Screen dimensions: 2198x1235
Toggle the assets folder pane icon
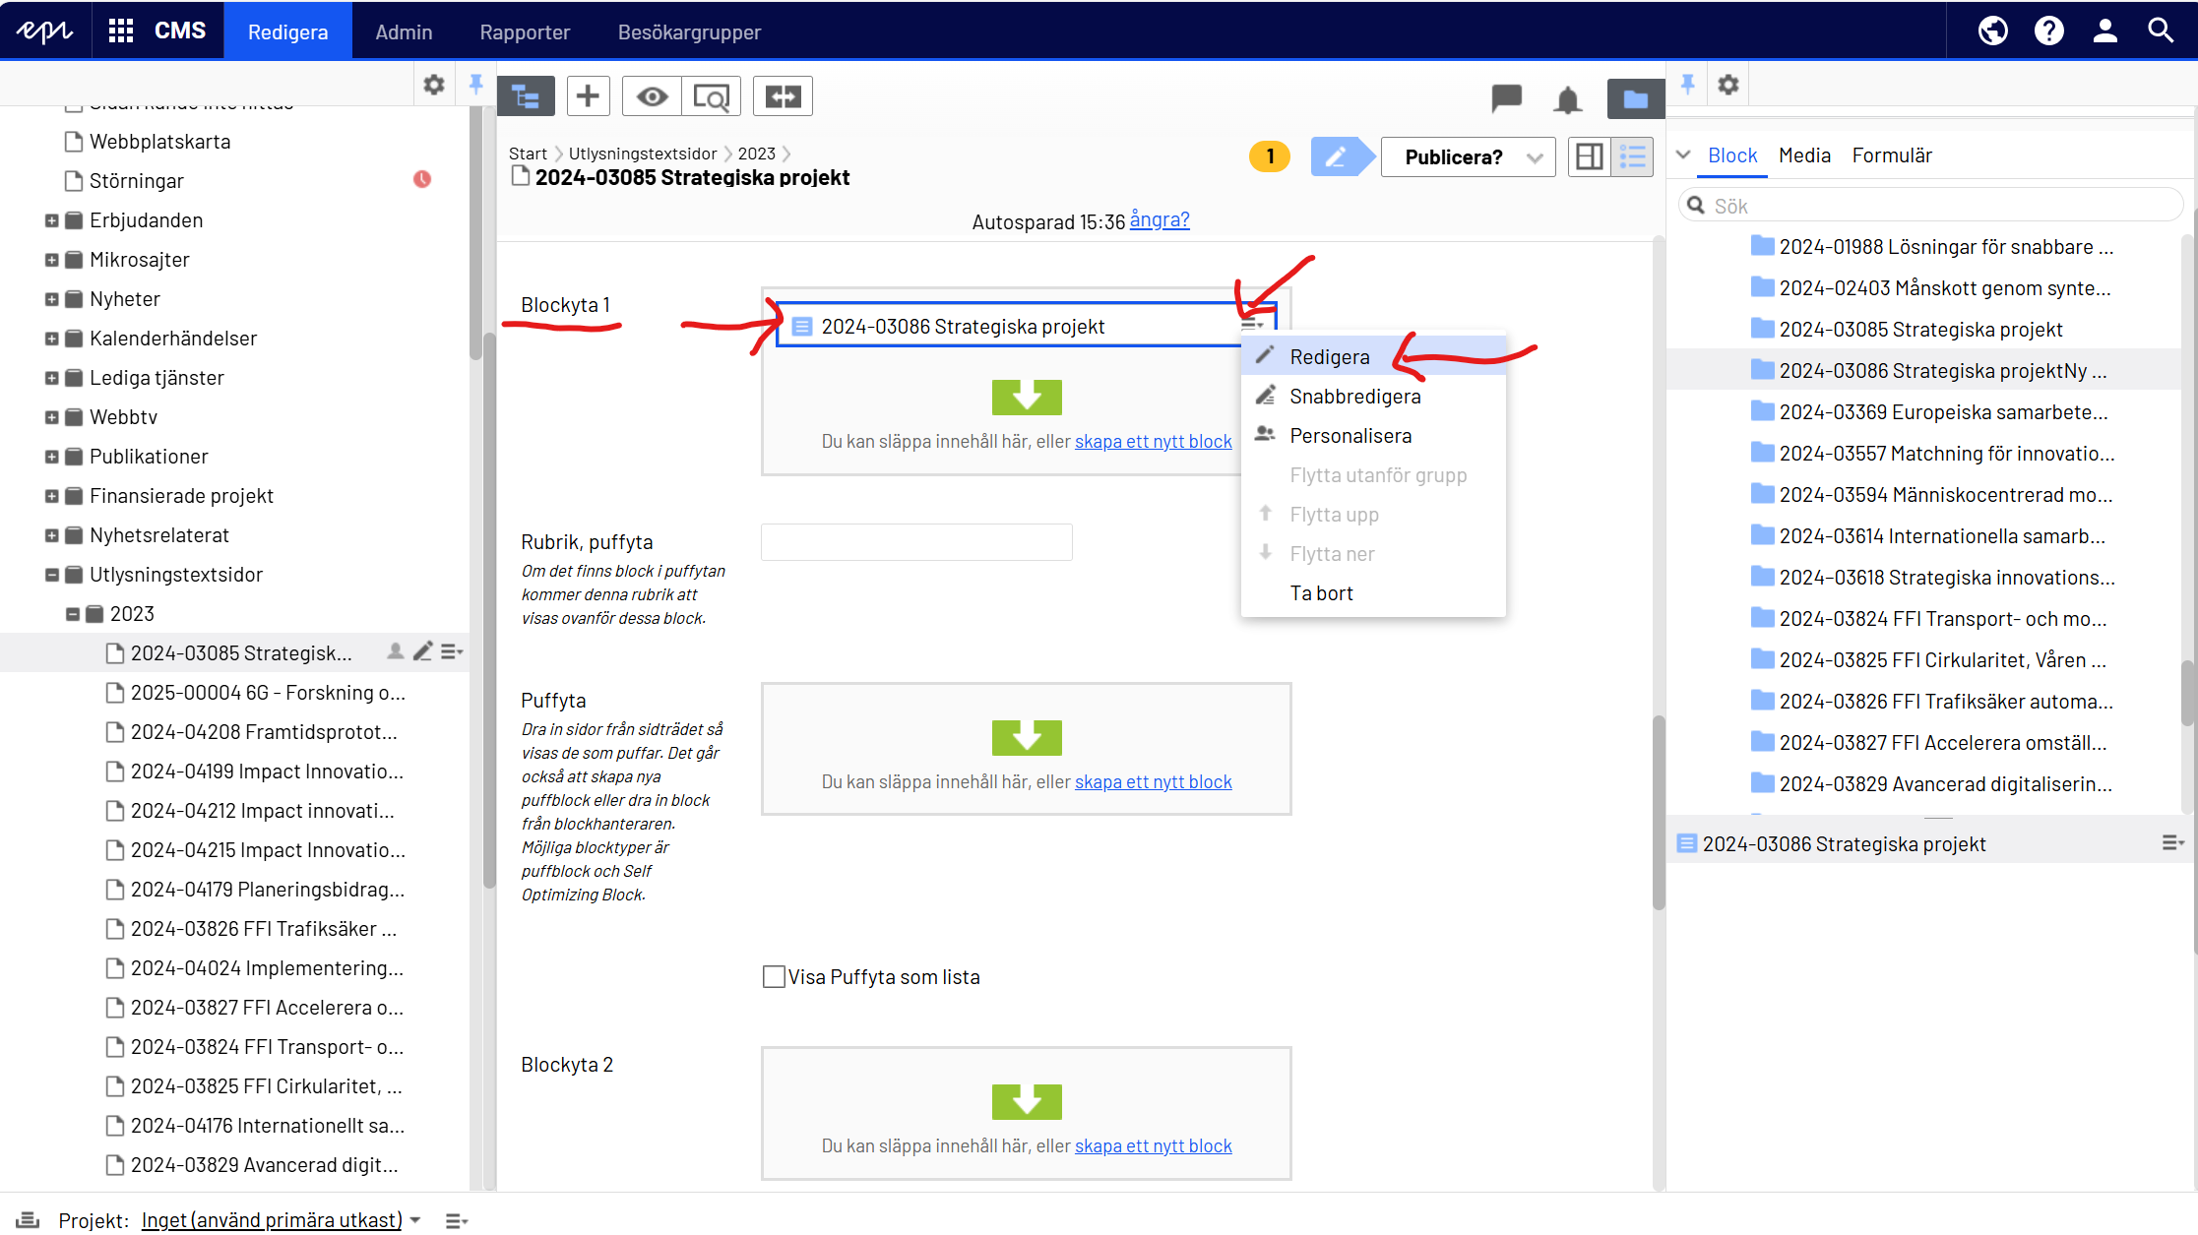1635,98
